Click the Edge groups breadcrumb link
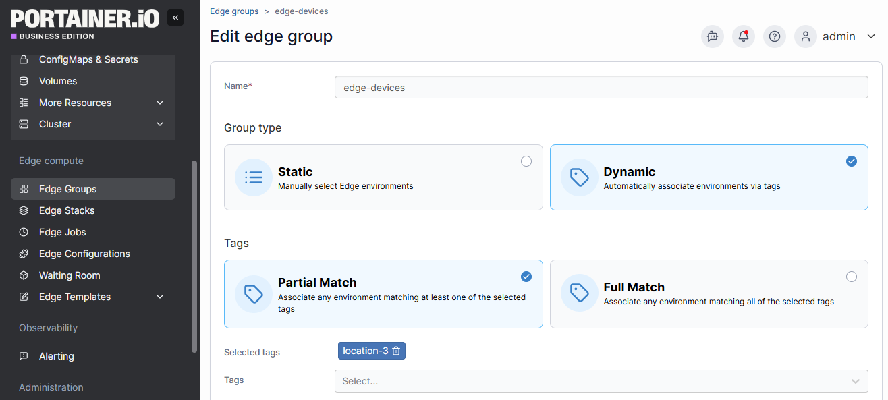This screenshot has height=400, width=888. tap(234, 11)
